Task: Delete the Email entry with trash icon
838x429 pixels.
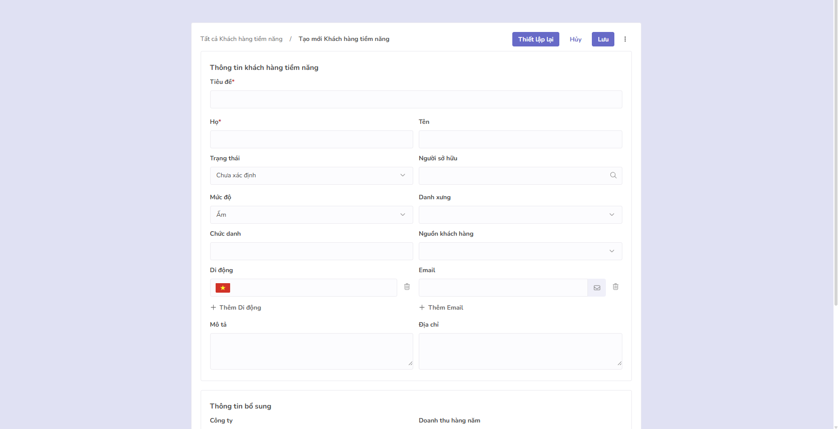Action: click(x=615, y=287)
